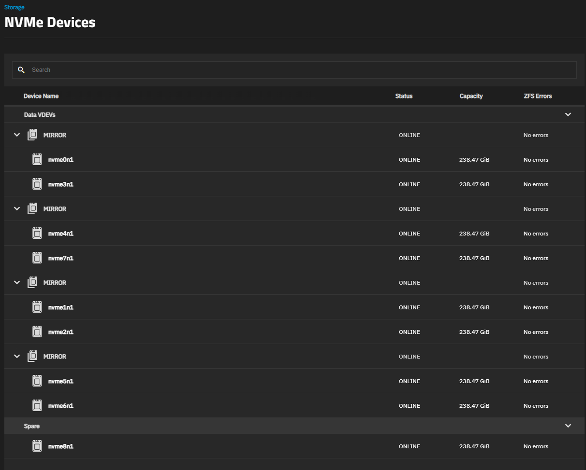Collapse the Spare section chevron
Screen dimensions: 586x470
pos(568,426)
